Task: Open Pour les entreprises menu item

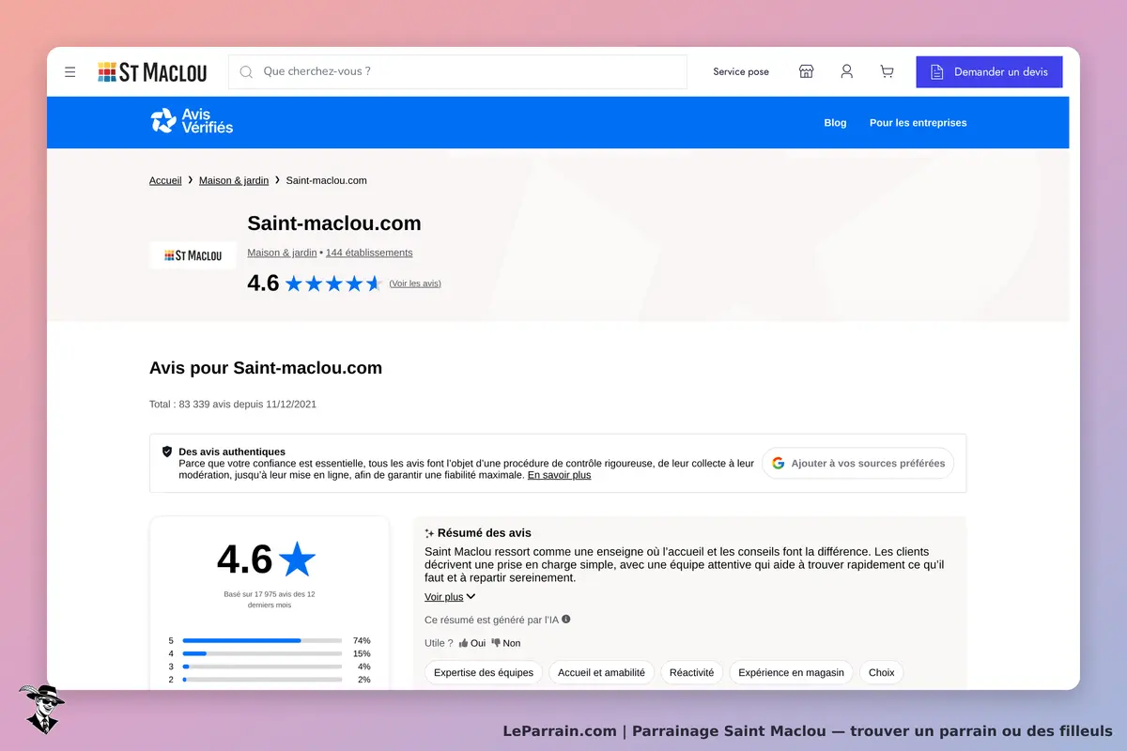Action: (918, 123)
